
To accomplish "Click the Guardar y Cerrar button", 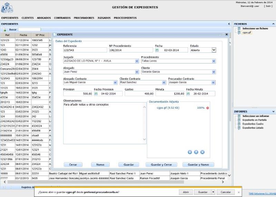I will [x=161, y=165].
